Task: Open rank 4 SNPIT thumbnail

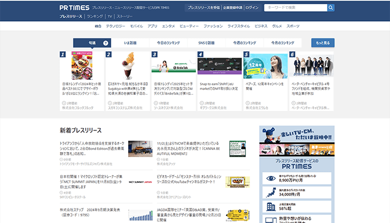Action: (220, 66)
